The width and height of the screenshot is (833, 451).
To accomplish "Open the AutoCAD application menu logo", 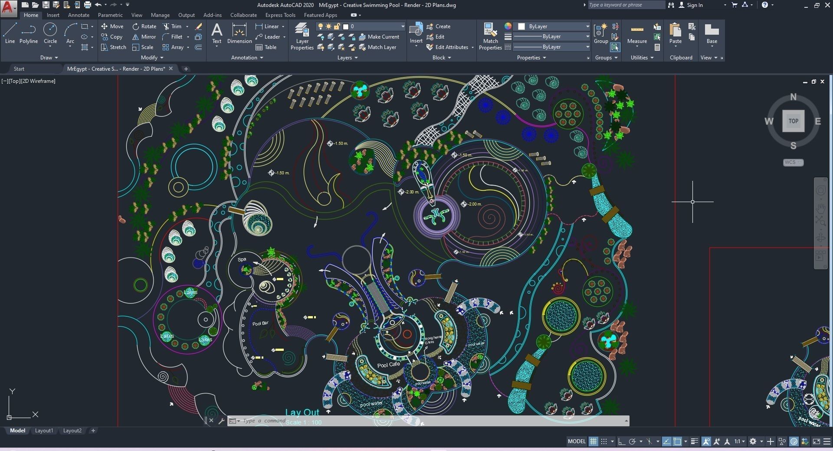I will coord(9,8).
